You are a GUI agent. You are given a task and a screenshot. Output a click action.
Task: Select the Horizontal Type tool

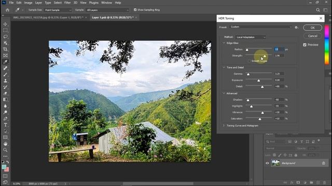coord(5,125)
